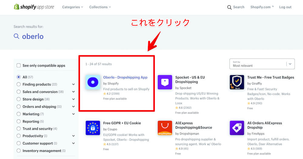Viewport: 303px width, 159px height.
Task: Open Ali Orders AliExpress Dropship title
Action: pyautogui.click(x=265, y=125)
